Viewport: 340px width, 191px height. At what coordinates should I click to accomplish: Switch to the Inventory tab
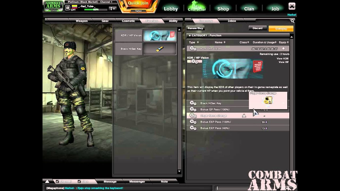(206, 21)
